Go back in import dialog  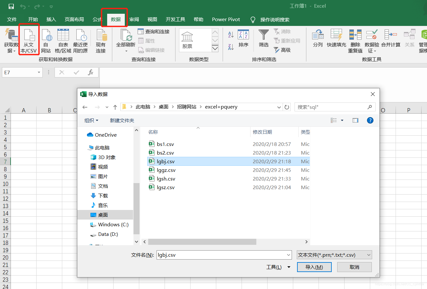85,107
